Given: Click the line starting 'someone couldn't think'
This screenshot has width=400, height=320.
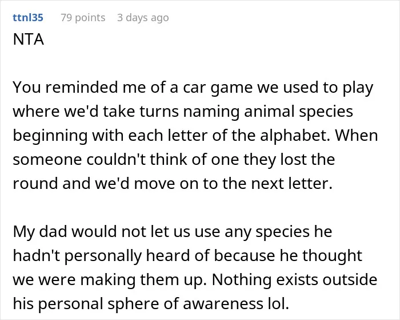Looking at the screenshot, I should point(174,160).
